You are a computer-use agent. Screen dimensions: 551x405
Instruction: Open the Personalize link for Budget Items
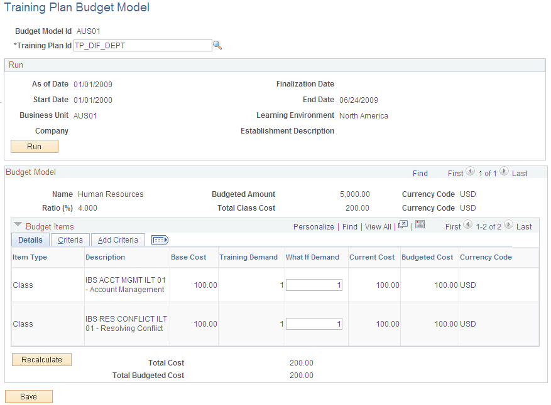pos(313,226)
